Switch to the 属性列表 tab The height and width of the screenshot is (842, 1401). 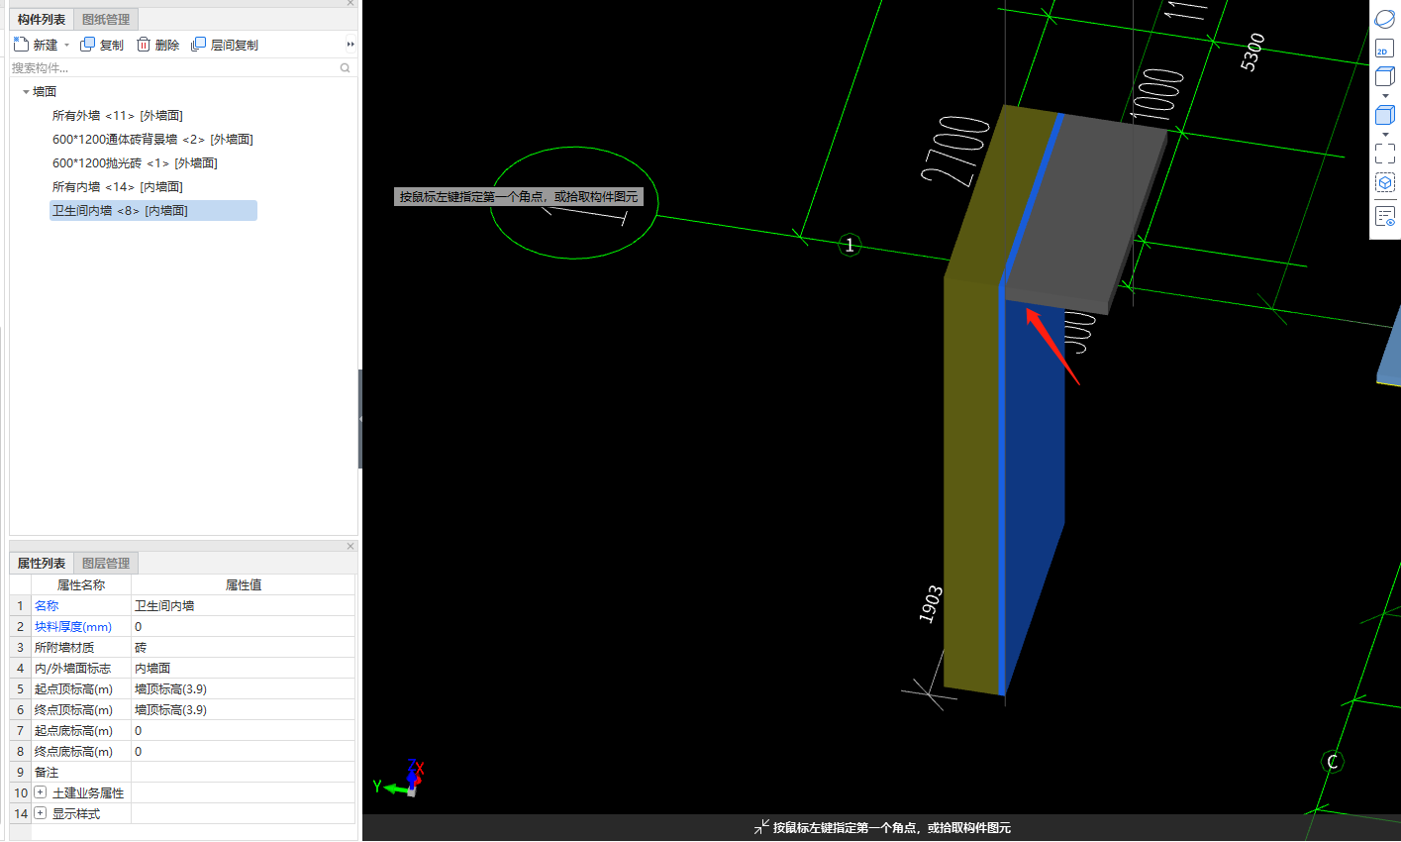[42, 563]
